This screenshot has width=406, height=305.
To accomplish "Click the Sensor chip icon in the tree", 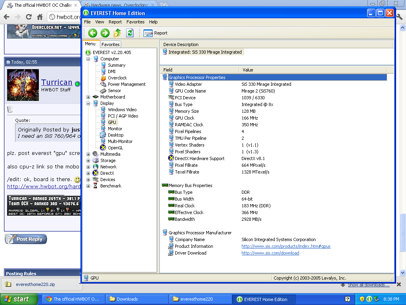I will pos(103,91).
